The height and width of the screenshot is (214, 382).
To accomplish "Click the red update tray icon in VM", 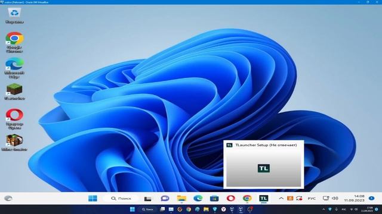I will click(x=299, y=198).
